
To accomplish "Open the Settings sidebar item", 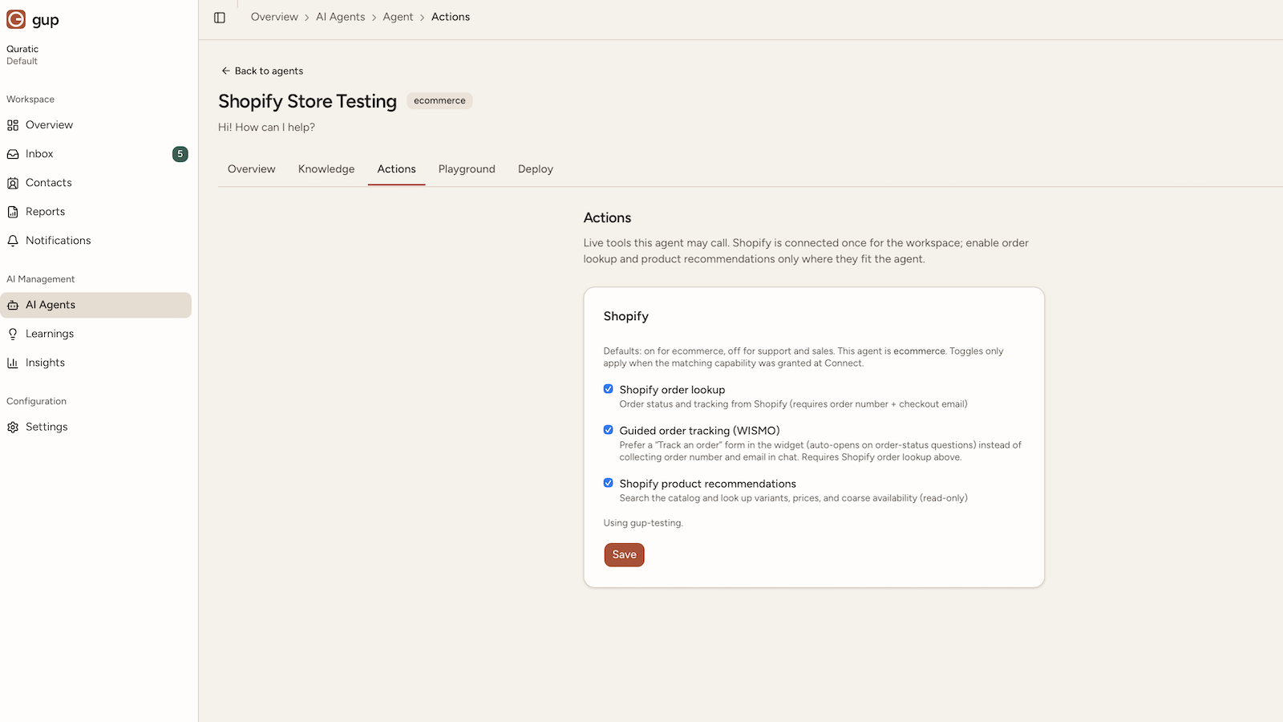I will 96,427.
